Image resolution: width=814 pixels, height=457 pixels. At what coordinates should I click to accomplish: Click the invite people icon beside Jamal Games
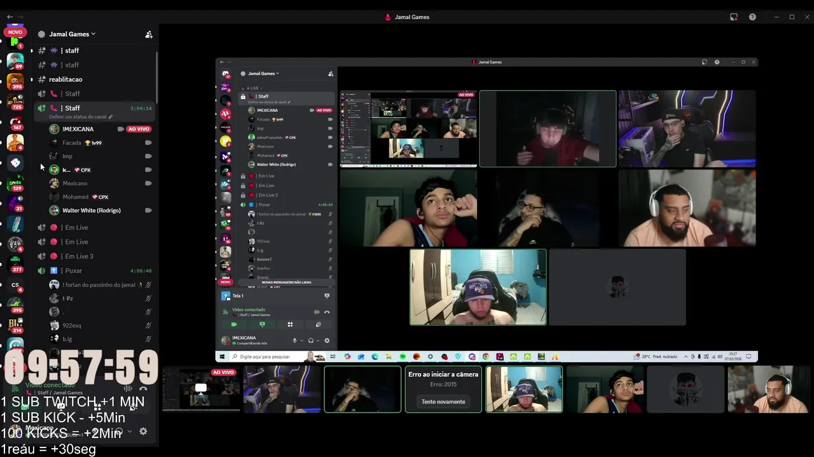(149, 34)
